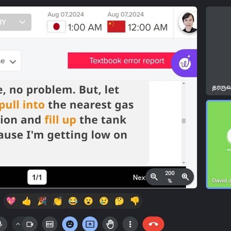This screenshot has width=231, height=231.
Task: Raise your hand in the meeting
Action: click(x=110, y=225)
